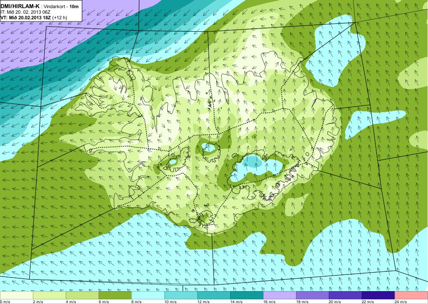Viewport: 428px width, 304px height.
Task: Click the '22 m/s' legend label
Action: 368,302
